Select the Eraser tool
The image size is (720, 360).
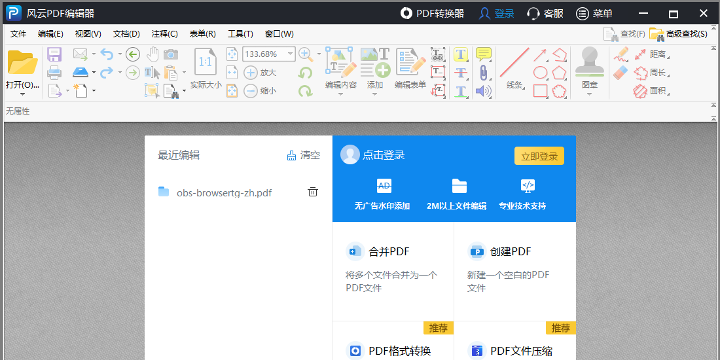click(621, 72)
